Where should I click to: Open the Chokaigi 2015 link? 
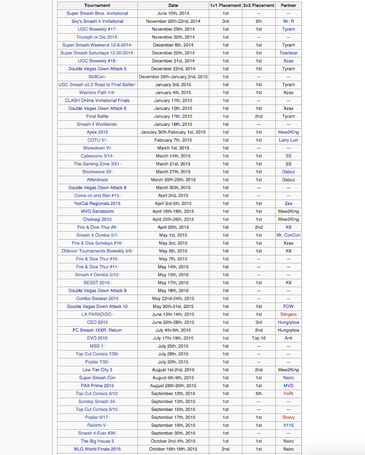coord(97,220)
